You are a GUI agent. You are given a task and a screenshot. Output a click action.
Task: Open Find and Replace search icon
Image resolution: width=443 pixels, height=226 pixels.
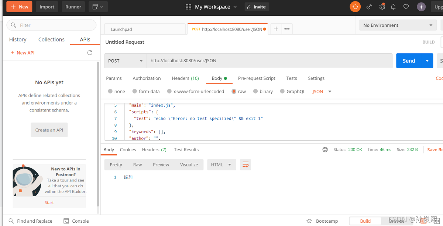click(x=11, y=221)
